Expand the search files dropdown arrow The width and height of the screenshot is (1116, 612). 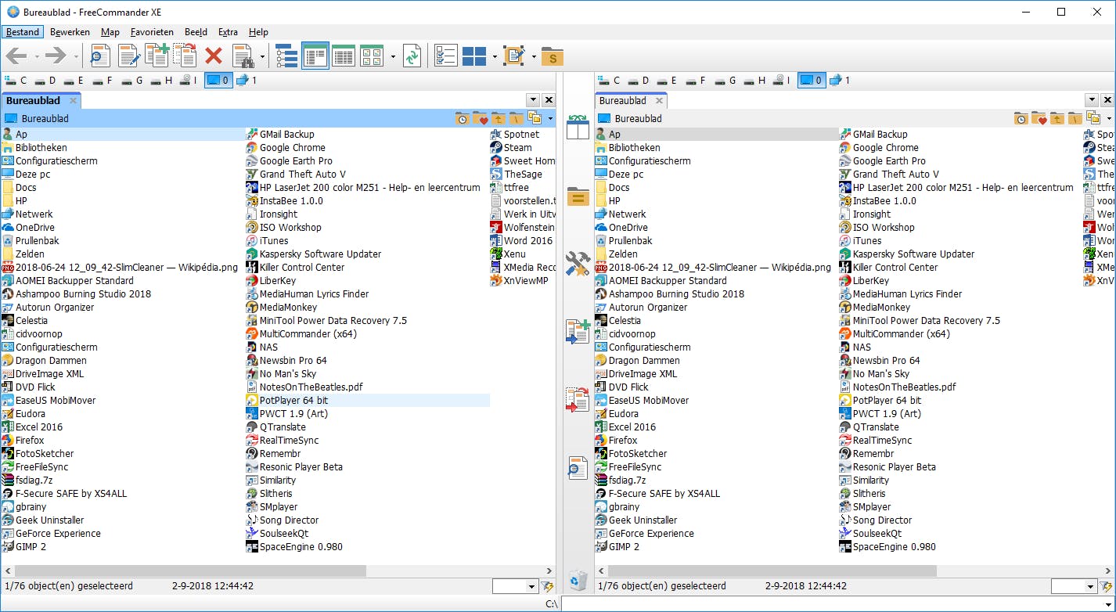click(262, 56)
